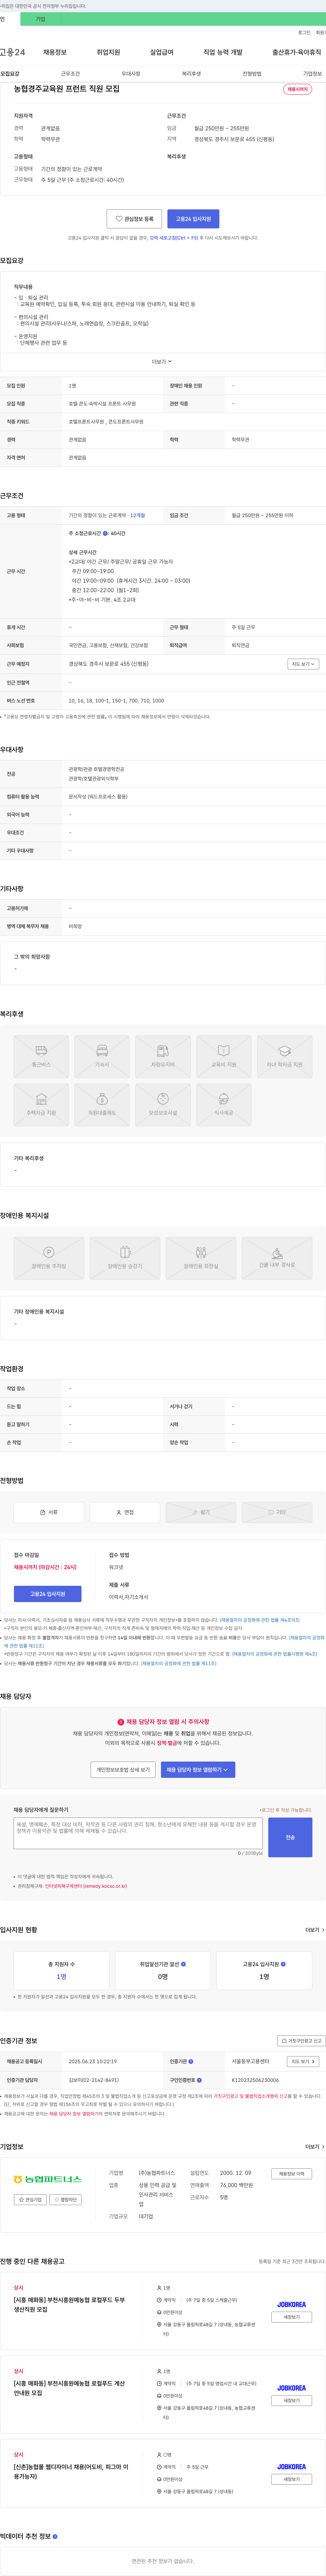This screenshot has width=326, height=2576.
Task: Open the 출산휴가·육아휴직 menu
Action: [x=297, y=52]
